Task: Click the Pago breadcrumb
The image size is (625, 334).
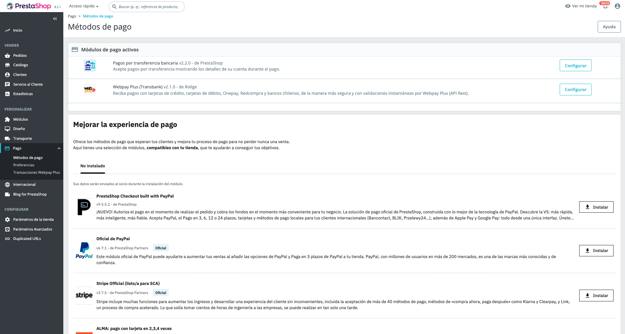Action: coord(72,16)
